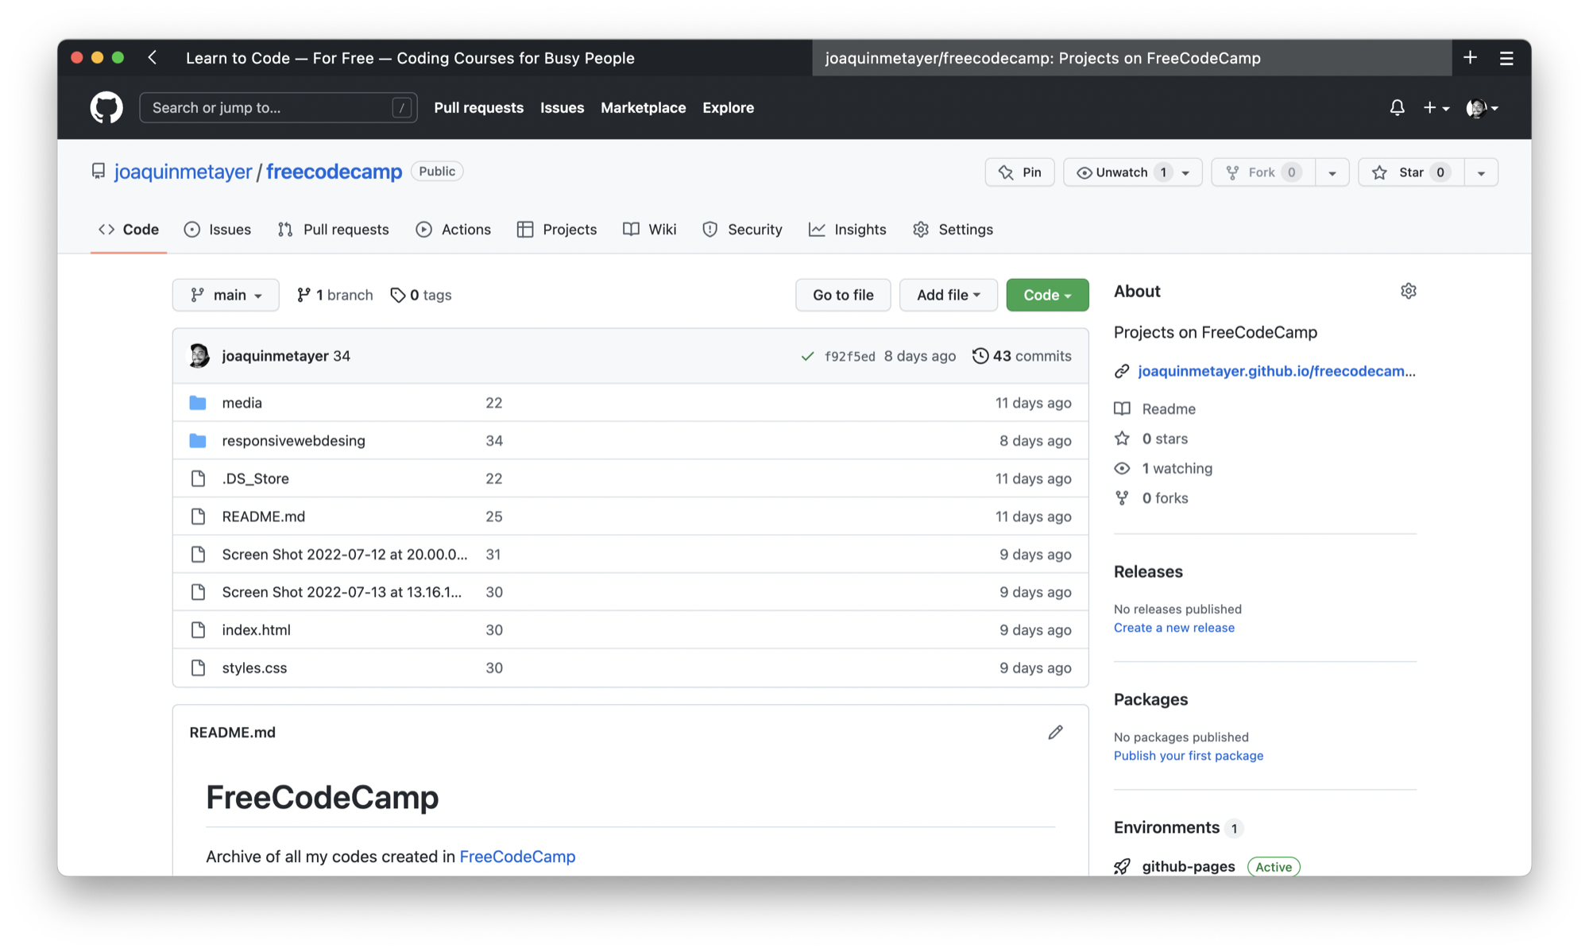Screen dimensions: 1589x952
Task: Open new browser tab plus icon
Action: [x=1470, y=58]
